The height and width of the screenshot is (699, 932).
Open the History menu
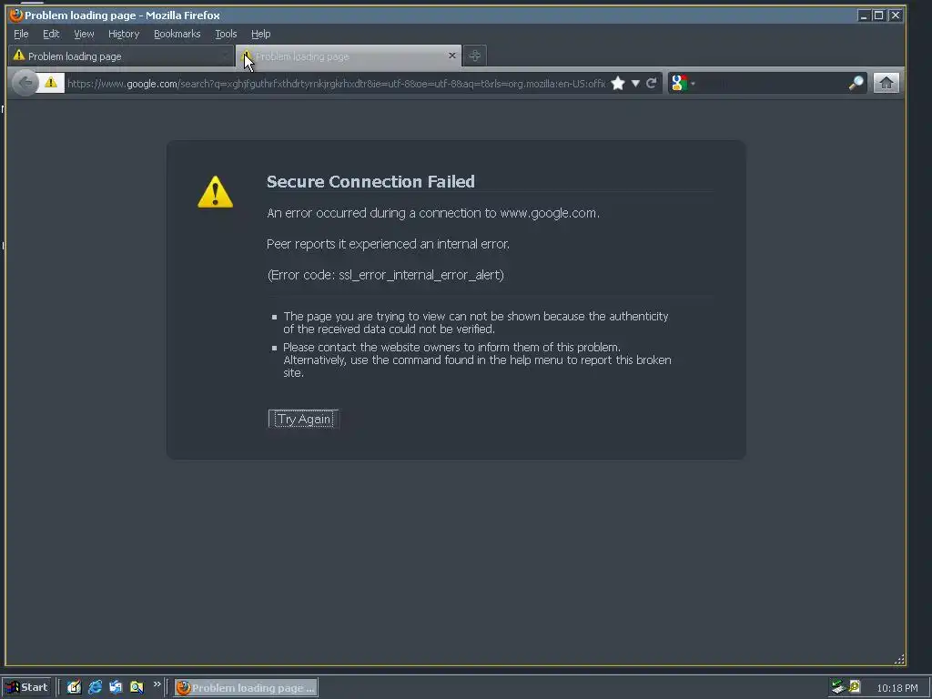point(124,34)
